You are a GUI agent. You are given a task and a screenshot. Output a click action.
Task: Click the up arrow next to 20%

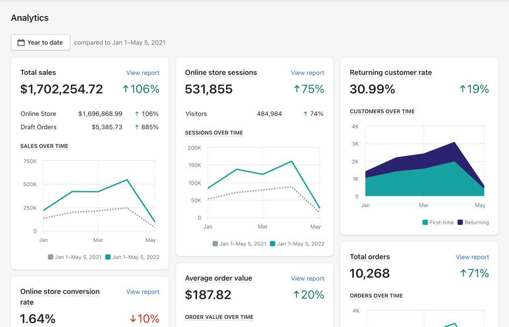[296, 295]
